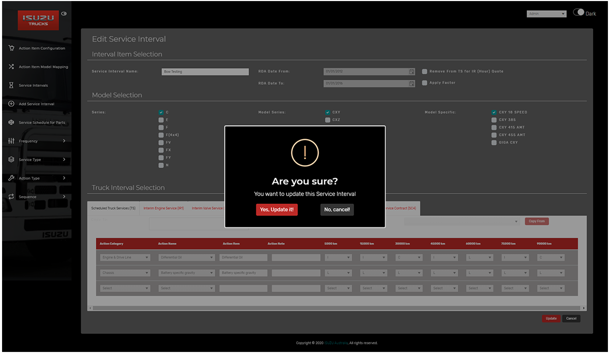Viewport: 611px width, 353px height.
Task: Open the Engine & Drive Line category dropdown
Action: tap(125, 258)
